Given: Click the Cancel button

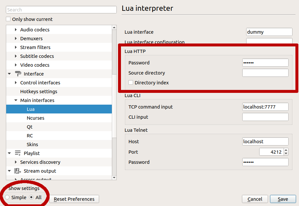Looking at the screenshot, I should point(255,199).
